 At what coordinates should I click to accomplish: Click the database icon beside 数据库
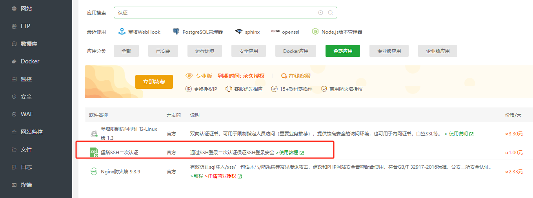click(14, 44)
